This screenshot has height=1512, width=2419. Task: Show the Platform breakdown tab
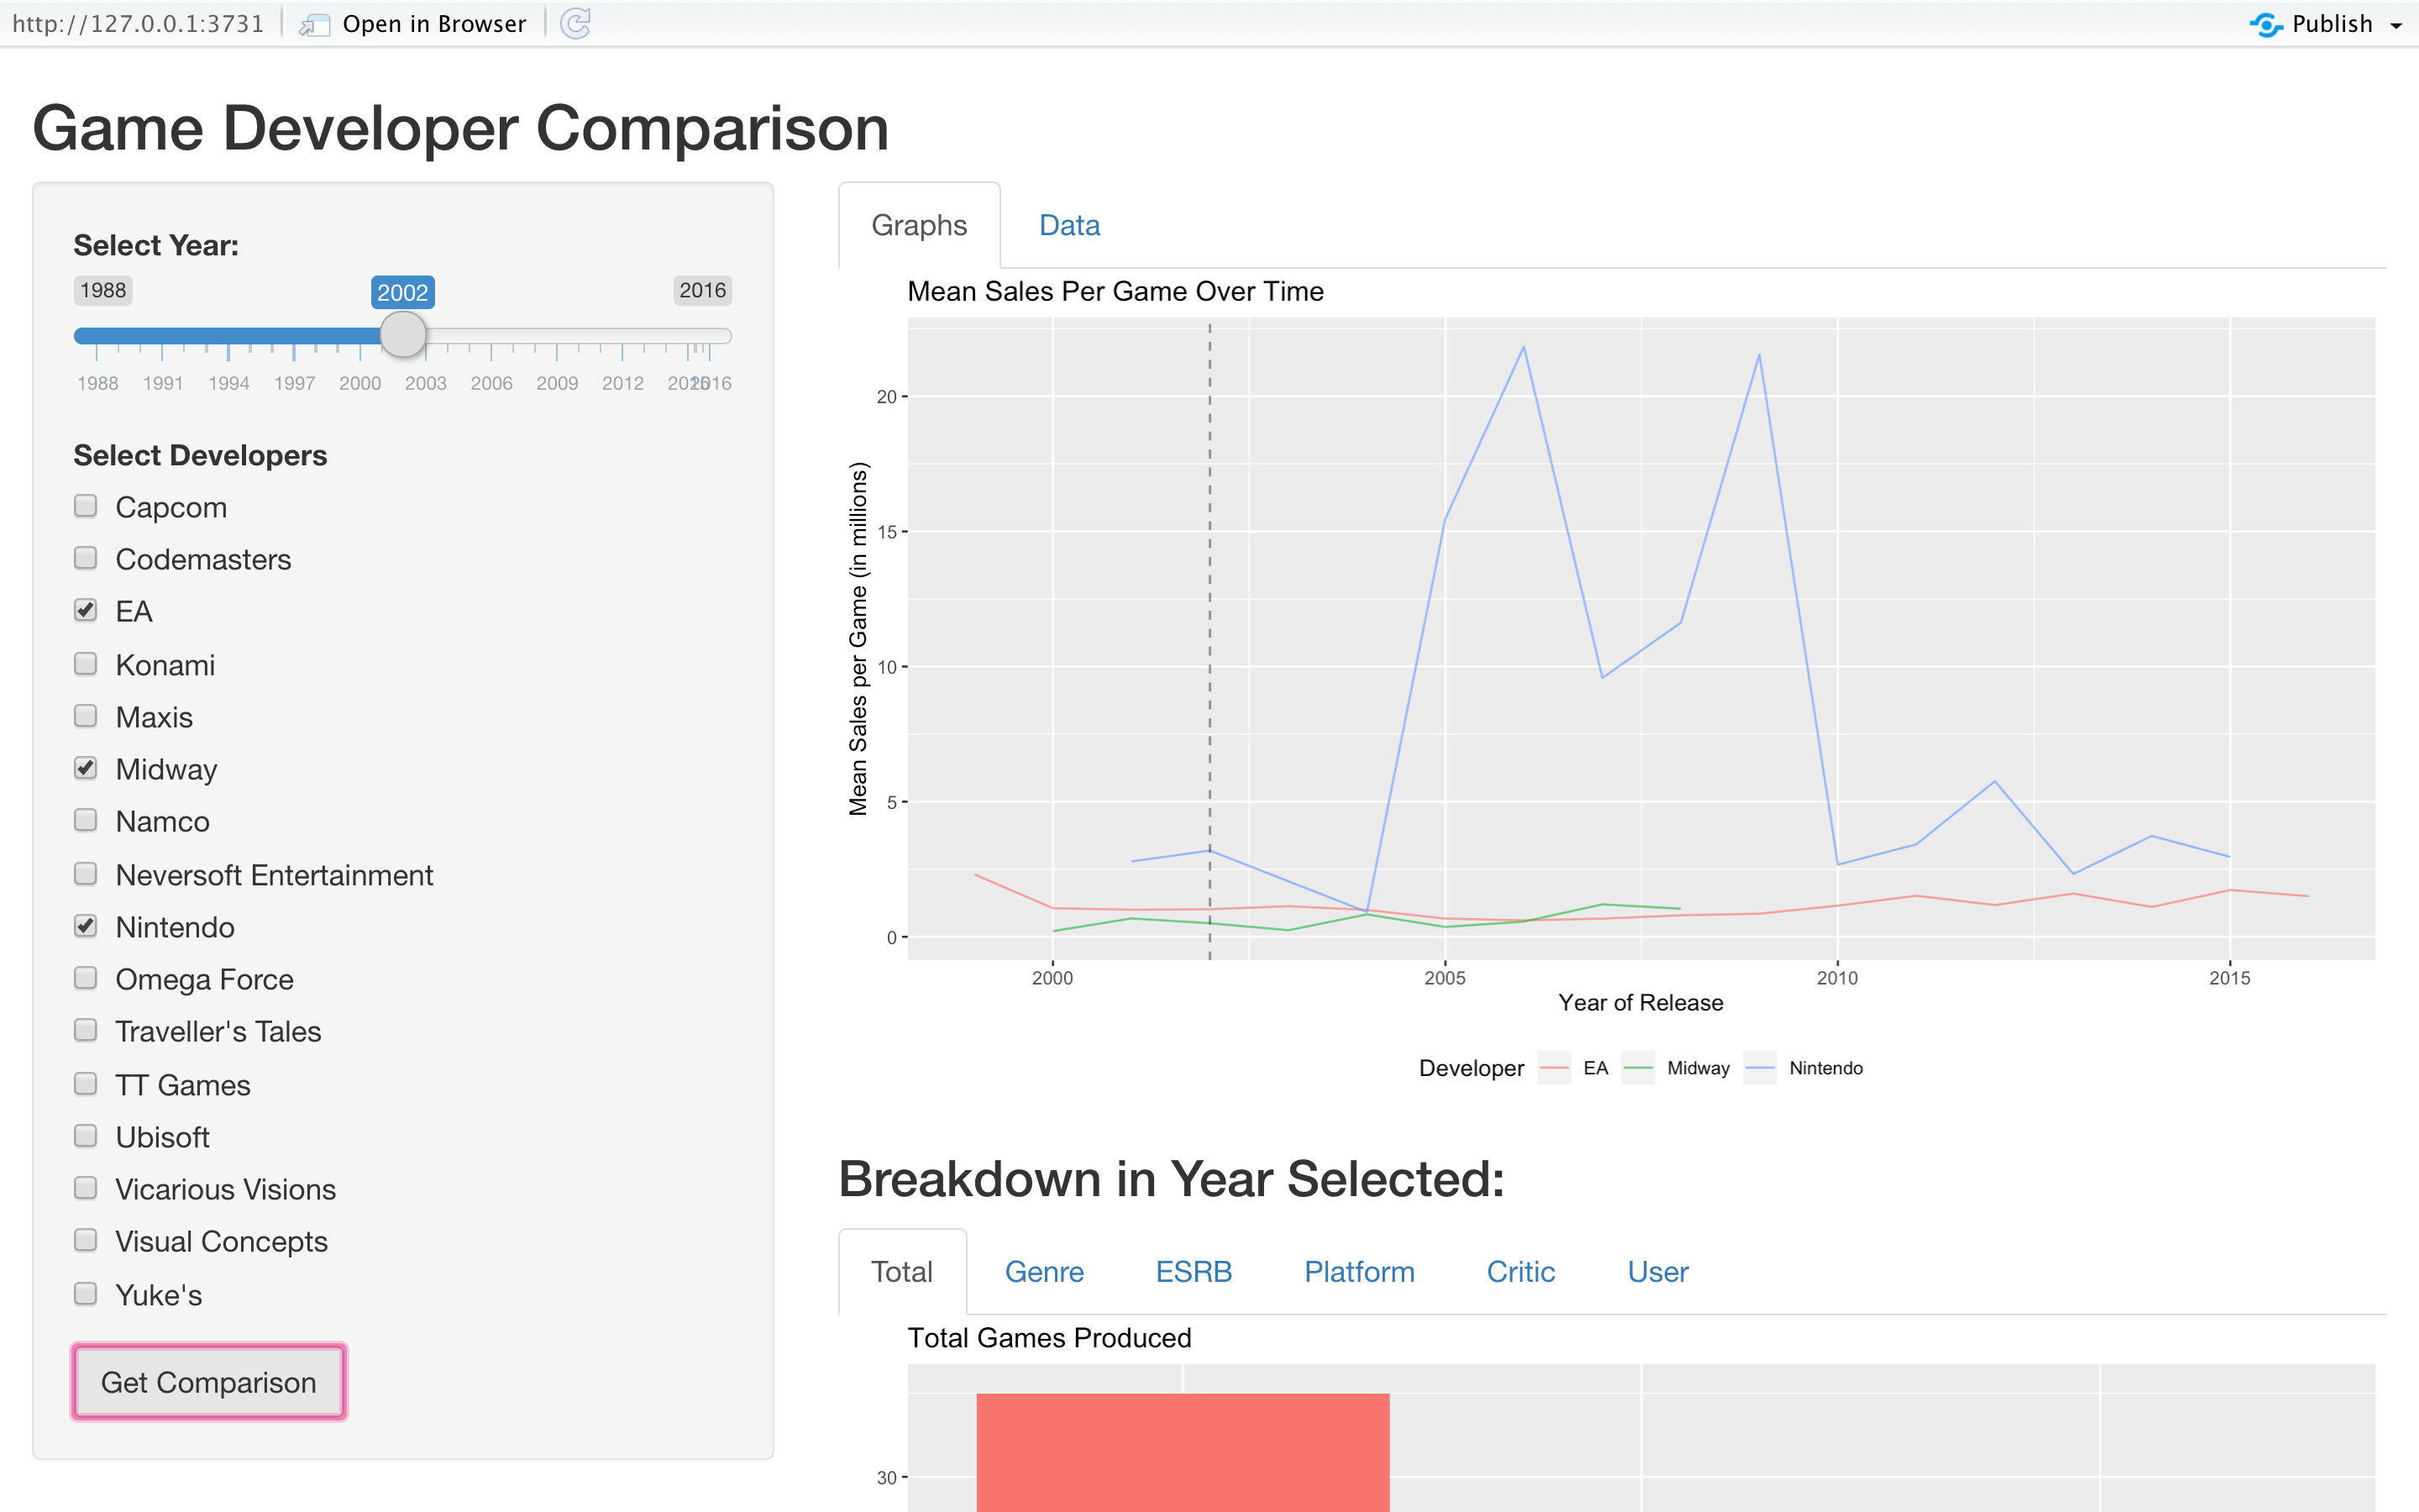coord(1358,1272)
